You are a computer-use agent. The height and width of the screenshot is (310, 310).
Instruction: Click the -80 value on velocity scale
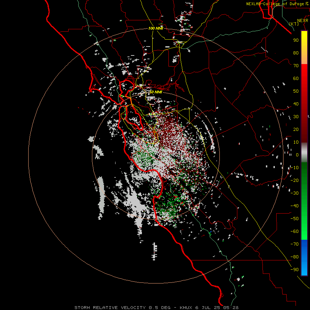tap(294, 257)
